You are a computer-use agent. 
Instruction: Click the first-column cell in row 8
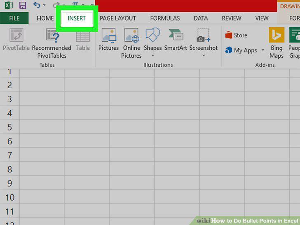pos(42,169)
